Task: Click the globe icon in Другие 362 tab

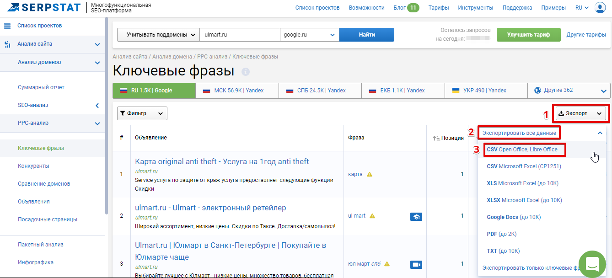Action: pyautogui.click(x=538, y=91)
